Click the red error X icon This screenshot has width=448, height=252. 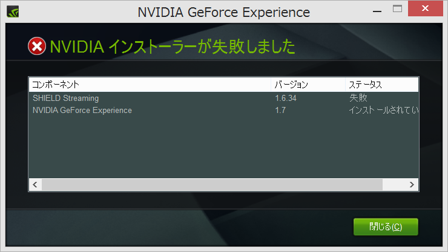click(x=37, y=46)
